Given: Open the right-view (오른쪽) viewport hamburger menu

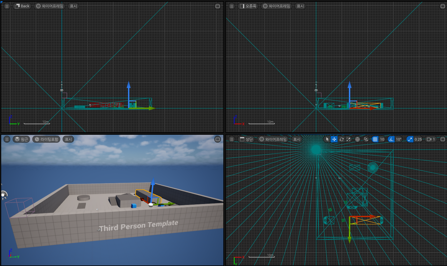Looking at the screenshot, I should pyautogui.click(x=232, y=6).
